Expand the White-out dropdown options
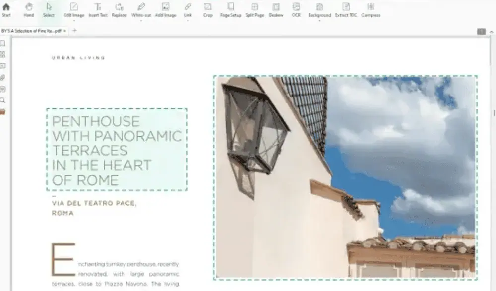This screenshot has height=291, width=496. [141, 21]
